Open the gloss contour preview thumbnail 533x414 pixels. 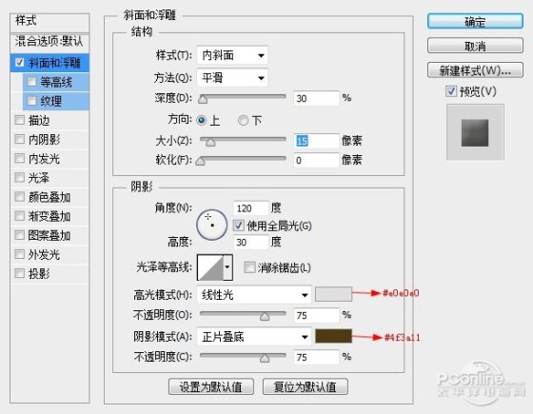[x=210, y=267]
